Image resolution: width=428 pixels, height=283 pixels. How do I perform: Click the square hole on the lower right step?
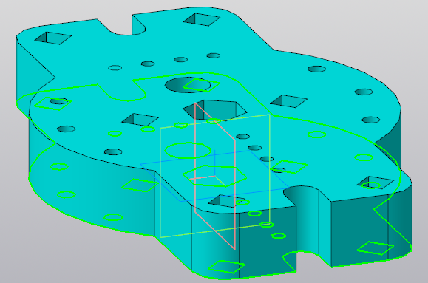click(x=376, y=183)
